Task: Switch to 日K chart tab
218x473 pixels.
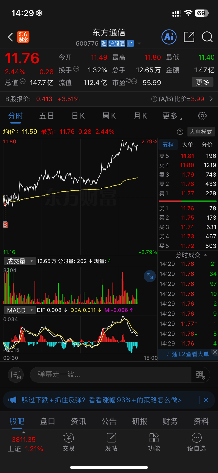Action: tap(78, 116)
